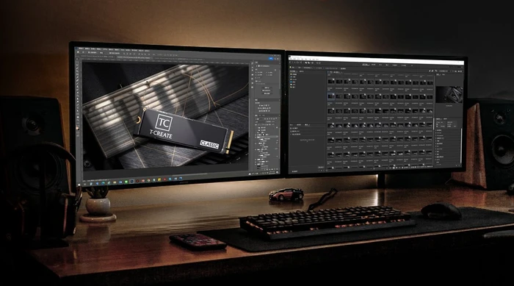Switch to second document tab in Photoshop
This screenshot has height=286, width=514.
(x=134, y=57)
